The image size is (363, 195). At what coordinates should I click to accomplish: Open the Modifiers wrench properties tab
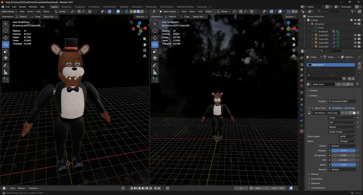click(302, 105)
